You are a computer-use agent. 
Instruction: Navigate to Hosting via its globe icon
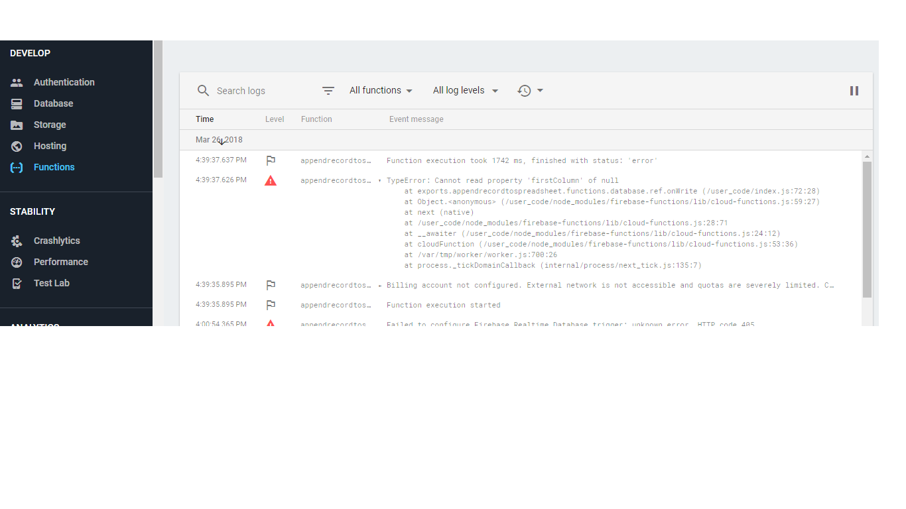16,146
